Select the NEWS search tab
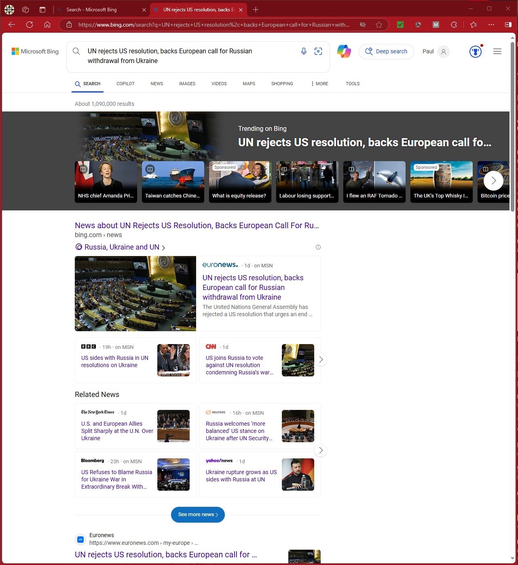The height and width of the screenshot is (565, 518). (157, 84)
